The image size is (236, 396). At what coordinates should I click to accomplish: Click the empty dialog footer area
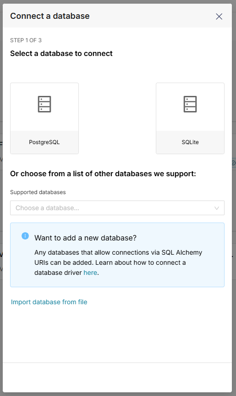[117, 377]
